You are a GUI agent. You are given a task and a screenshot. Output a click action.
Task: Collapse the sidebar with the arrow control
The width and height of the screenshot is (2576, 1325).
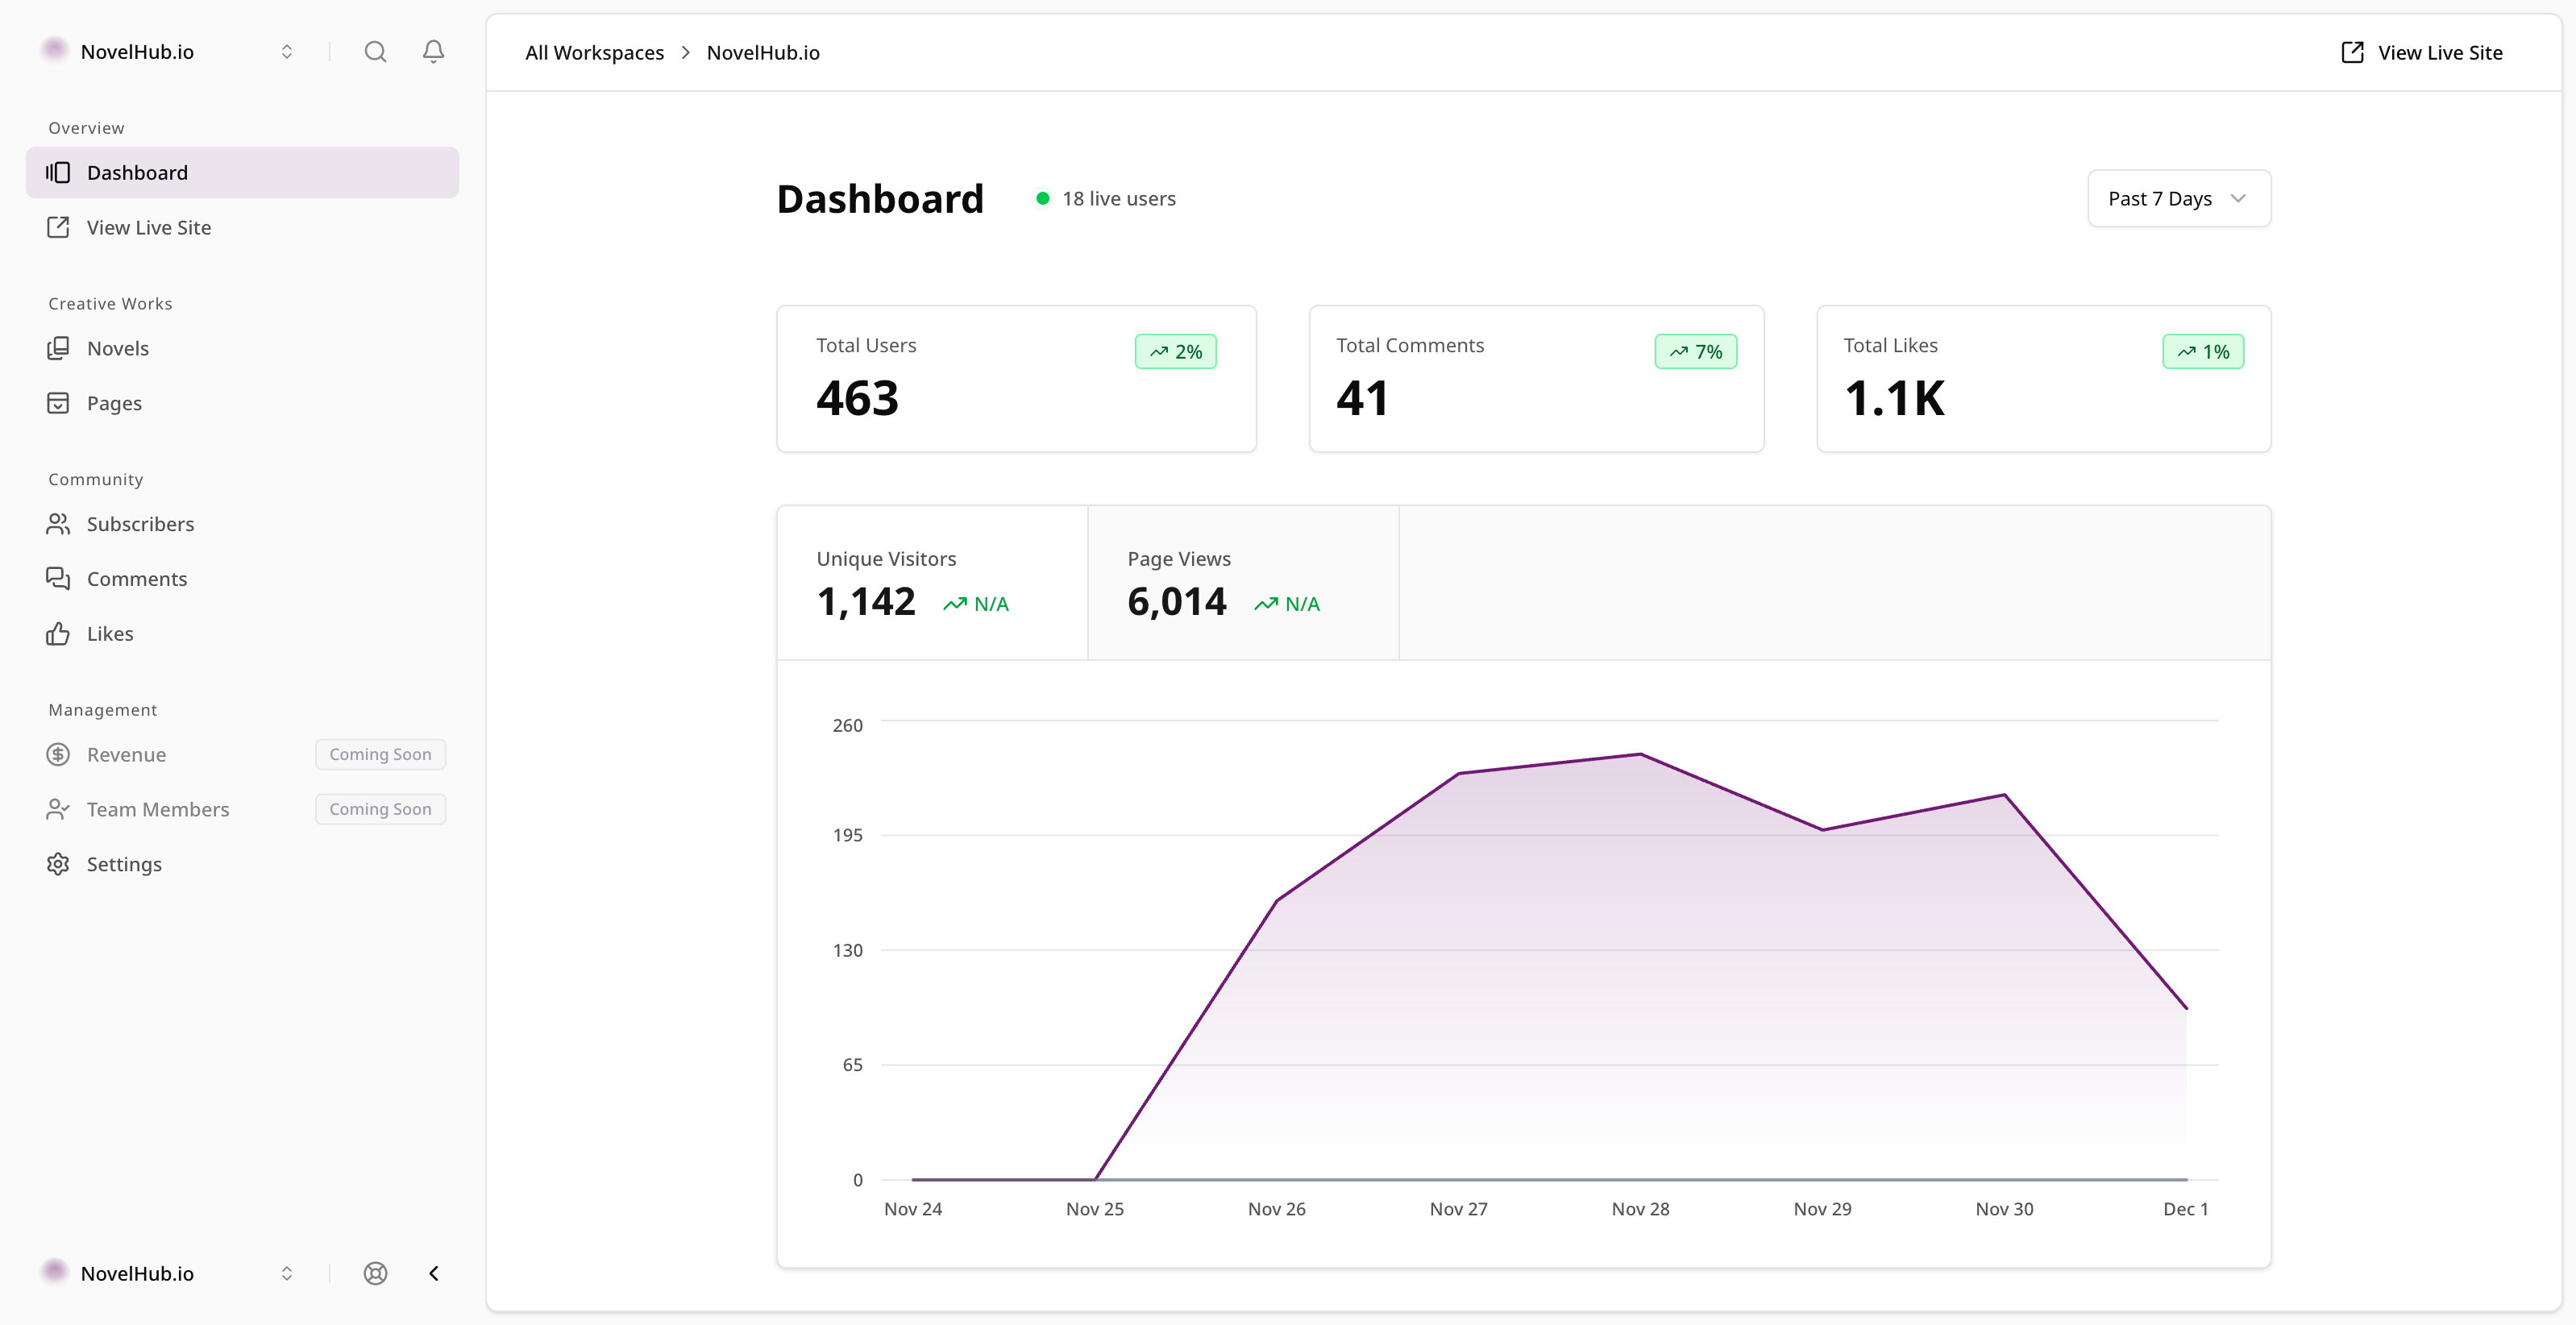[433, 1273]
